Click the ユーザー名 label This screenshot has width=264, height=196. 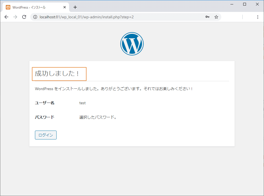pos(45,103)
